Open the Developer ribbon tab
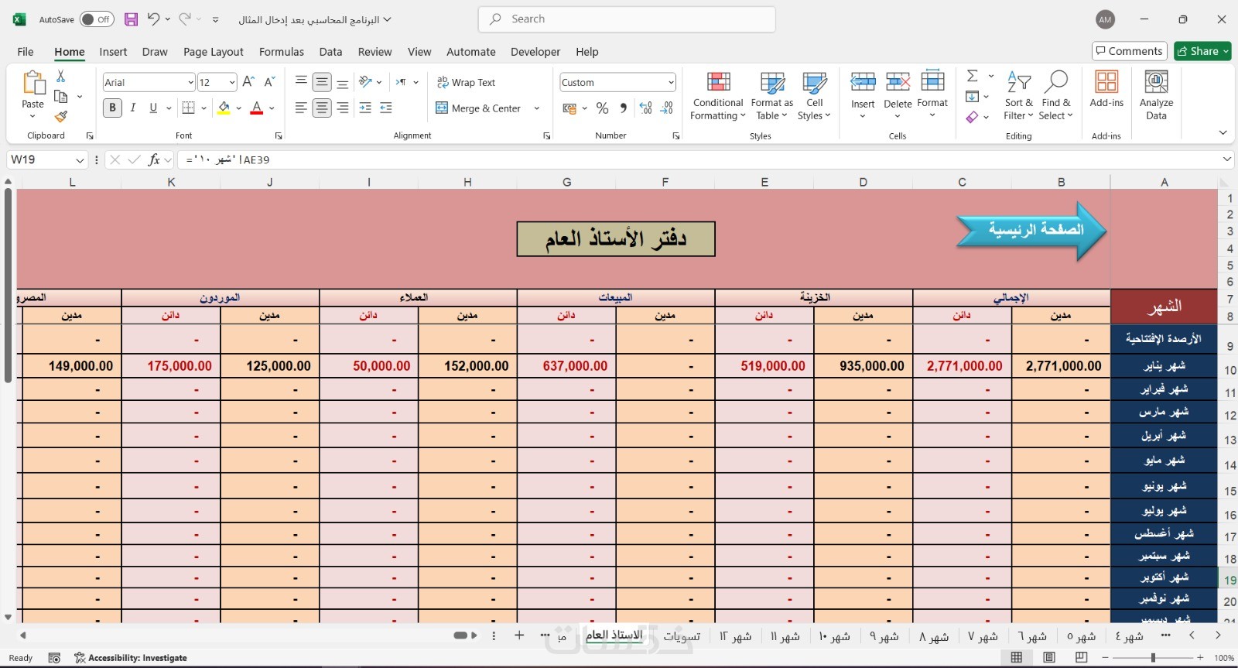 pyautogui.click(x=535, y=52)
